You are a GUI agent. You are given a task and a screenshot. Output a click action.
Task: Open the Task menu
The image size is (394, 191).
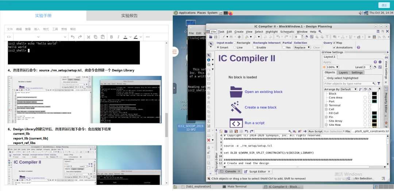[x=221, y=32]
